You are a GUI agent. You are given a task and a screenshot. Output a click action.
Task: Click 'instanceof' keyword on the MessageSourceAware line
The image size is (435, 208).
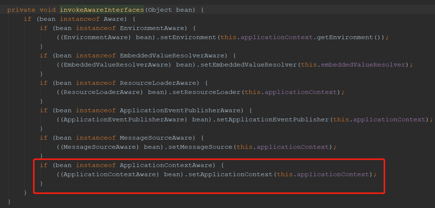(96, 138)
